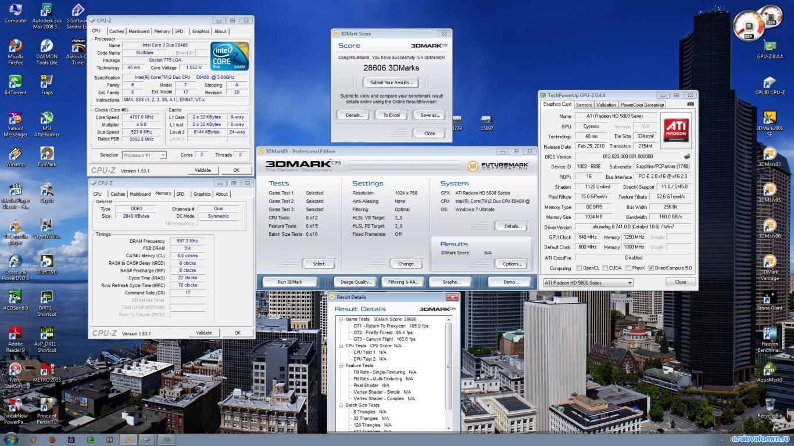Collapse the Game Tests tree node
794x446 pixels.
[x=341, y=319]
